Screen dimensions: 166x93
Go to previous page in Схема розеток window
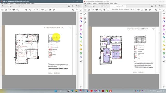[x=26, y=10]
